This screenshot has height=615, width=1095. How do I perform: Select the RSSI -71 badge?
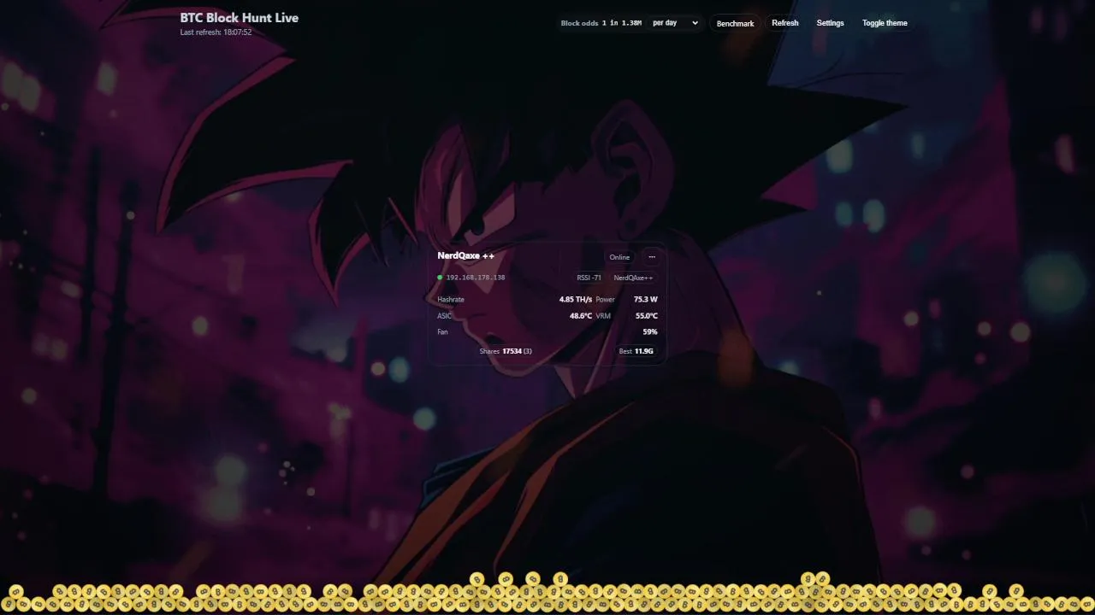[589, 278]
